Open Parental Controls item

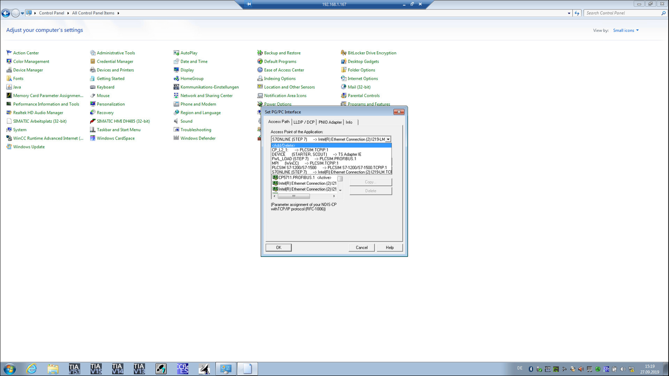tap(360, 96)
